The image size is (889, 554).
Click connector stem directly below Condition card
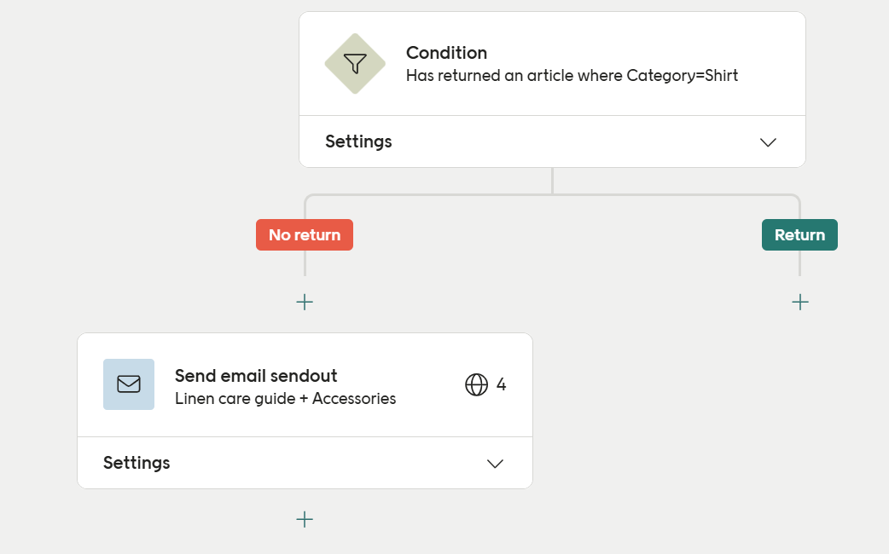pyautogui.click(x=552, y=181)
